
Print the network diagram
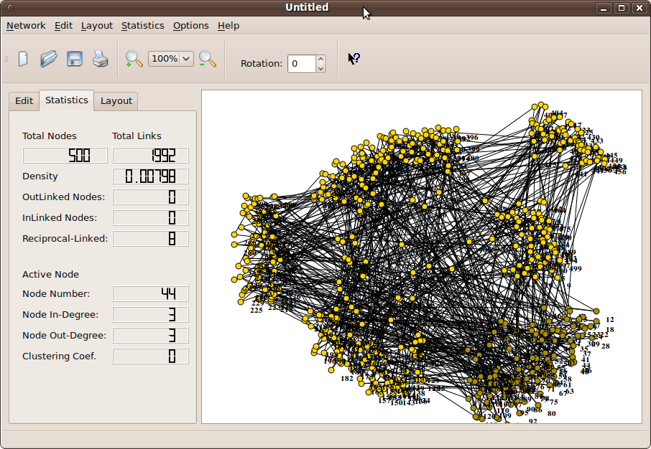100,59
